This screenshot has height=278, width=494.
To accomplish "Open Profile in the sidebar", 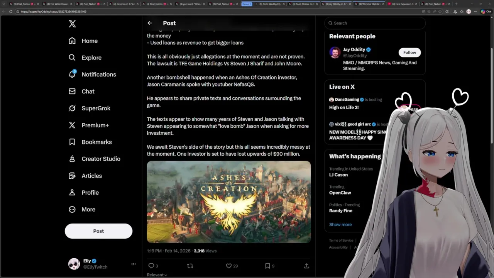I will [x=83, y=193].
